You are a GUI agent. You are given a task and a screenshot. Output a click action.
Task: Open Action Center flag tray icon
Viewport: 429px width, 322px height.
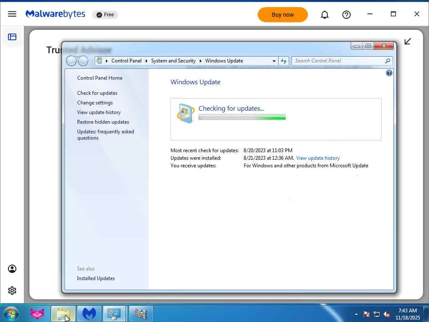coord(366,314)
